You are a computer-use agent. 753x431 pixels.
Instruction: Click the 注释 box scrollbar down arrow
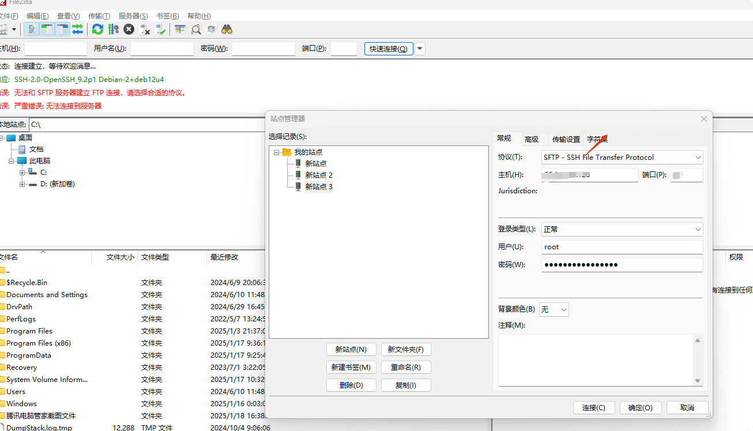698,381
